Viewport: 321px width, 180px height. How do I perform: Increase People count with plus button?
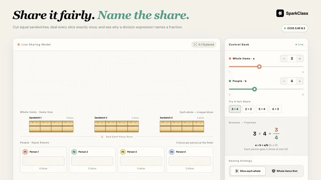pyautogui.click(x=300, y=81)
